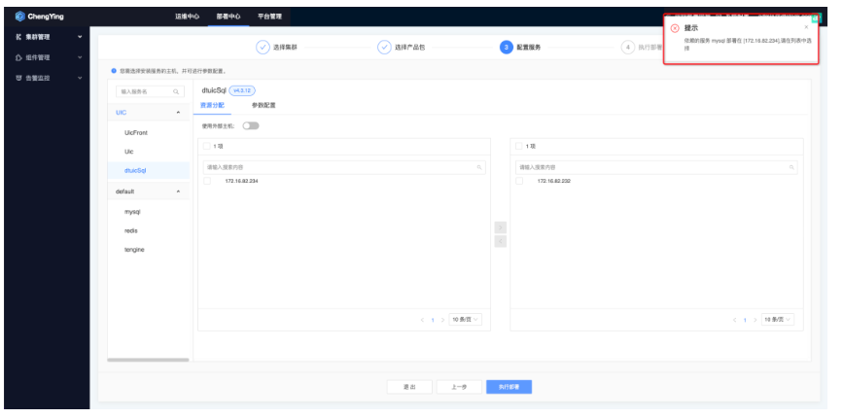The width and height of the screenshot is (844, 418).
Task: Open left panel 10 条/页 dropdown
Action: pyautogui.click(x=465, y=320)
